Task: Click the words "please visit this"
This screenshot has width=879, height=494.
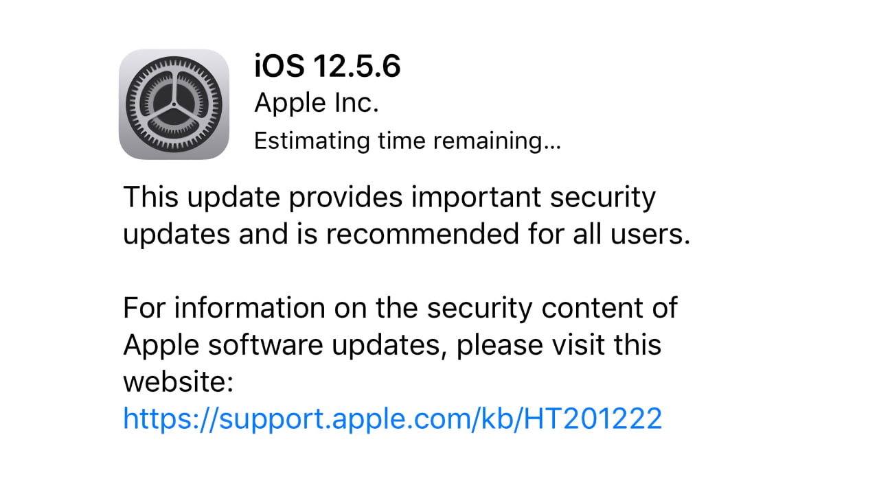Action: [x=559, y=344]
